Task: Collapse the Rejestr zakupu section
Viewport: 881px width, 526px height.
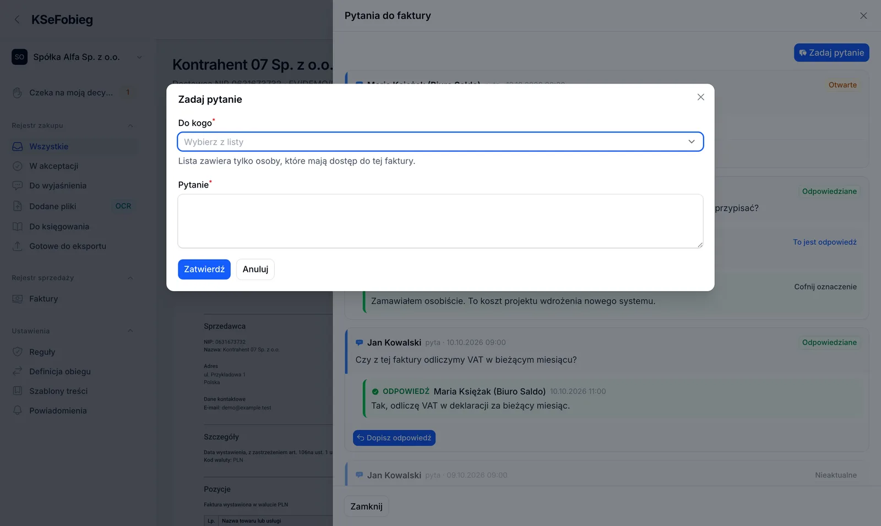Action: pyautogui.click(x=130, y=125)
